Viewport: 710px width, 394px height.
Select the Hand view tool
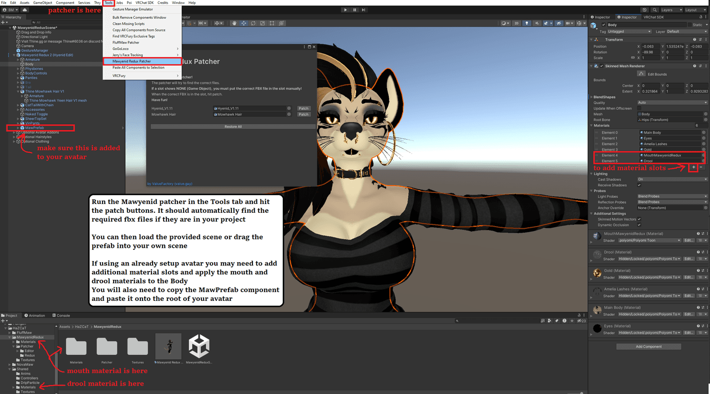point(235,23)
